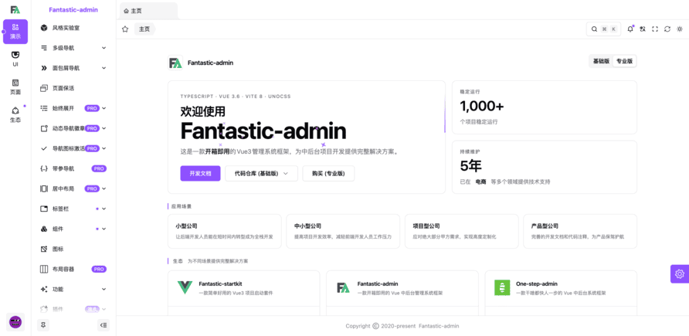
Task: Enter fullscreen mode from the toolbar
Action: tap(655, 29)
